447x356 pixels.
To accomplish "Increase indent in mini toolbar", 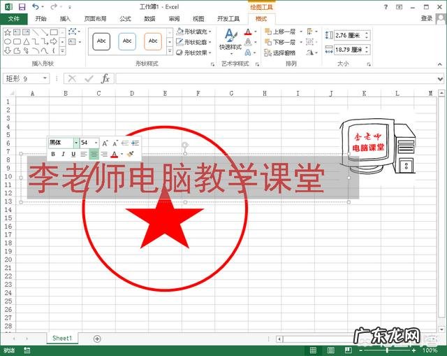I will (x=135, y=143).
